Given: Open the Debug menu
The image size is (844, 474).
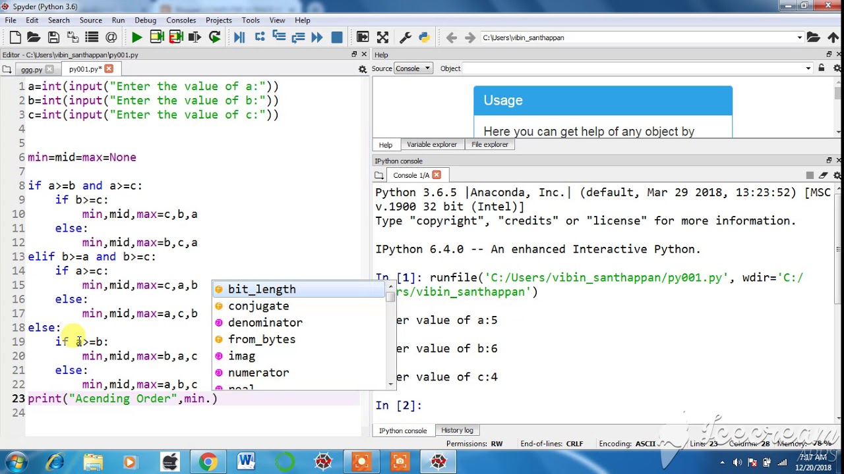Looking at the screenshot, I should (145, 20).
